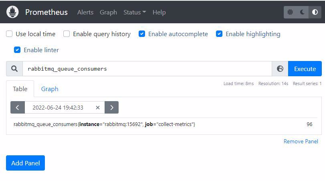Image resolution: width=325 pixels, height=181 pixels.
Task: Click the Result series: 1 text
Action: click(x=307, y=83)
